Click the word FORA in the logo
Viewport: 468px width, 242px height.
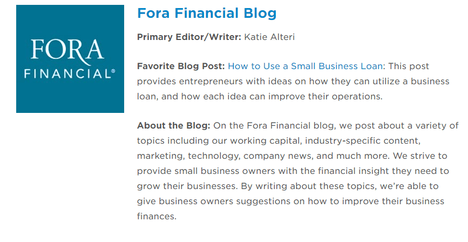click(x=67, y=51)
